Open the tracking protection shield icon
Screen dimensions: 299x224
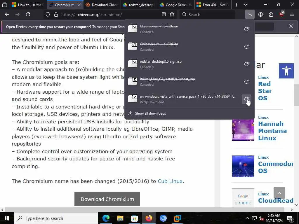(x=48, y=15)
